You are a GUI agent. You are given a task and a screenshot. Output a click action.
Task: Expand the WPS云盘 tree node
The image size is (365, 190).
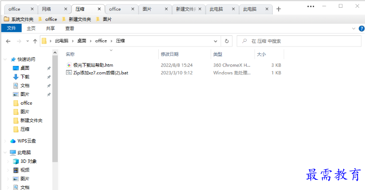click(5, 141)
